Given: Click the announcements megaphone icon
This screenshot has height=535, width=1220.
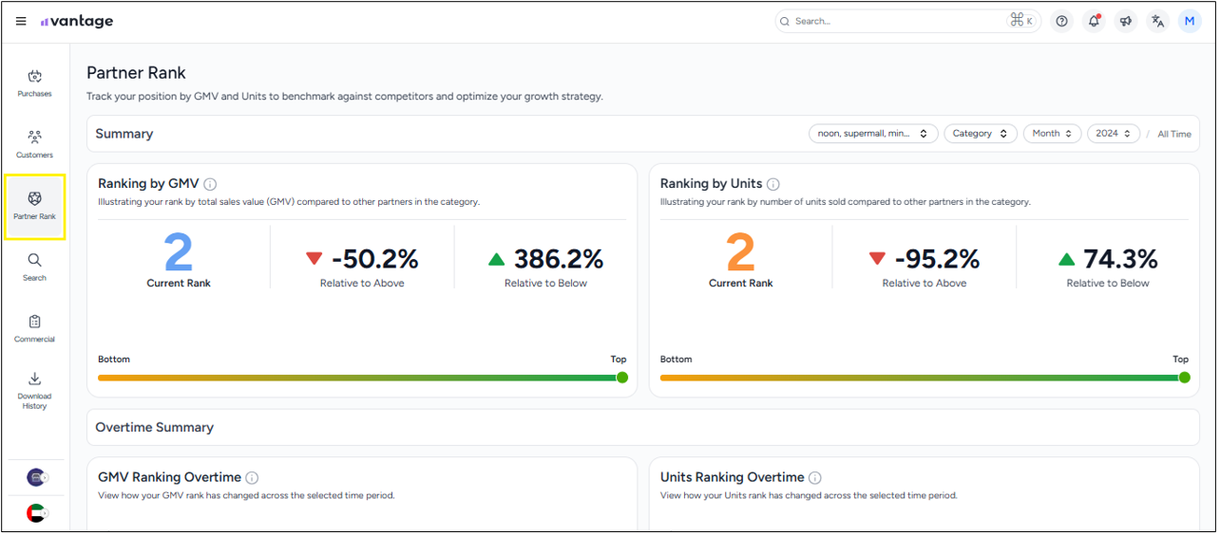Looking at the screenshot, I should (x=1126, y=22).
